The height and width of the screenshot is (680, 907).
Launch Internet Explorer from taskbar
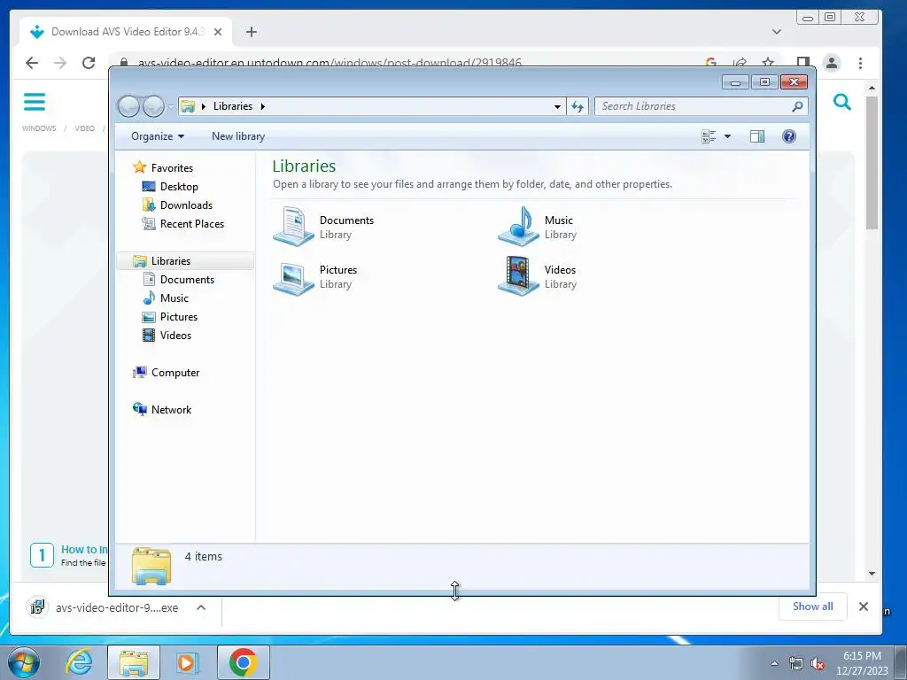point(79,662)
